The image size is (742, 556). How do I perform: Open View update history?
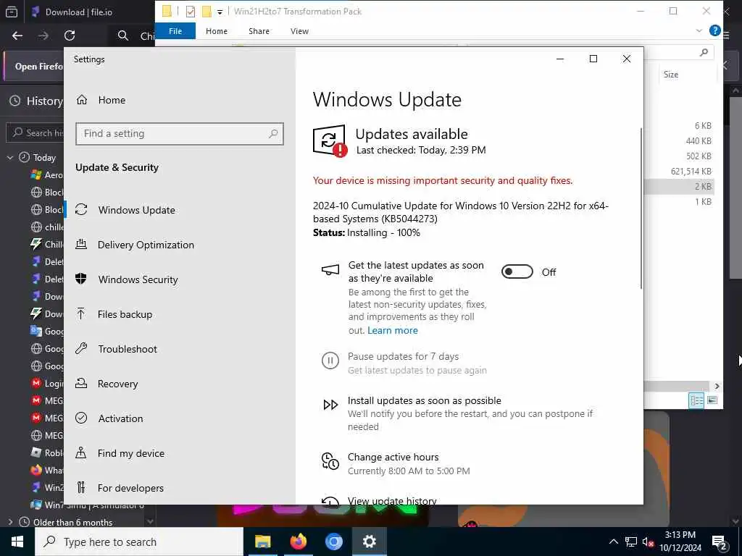pos(392,500)
